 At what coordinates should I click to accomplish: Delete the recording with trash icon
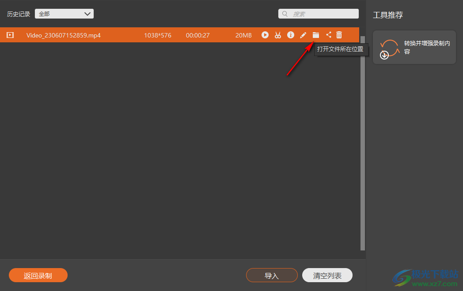click(339, 35)
